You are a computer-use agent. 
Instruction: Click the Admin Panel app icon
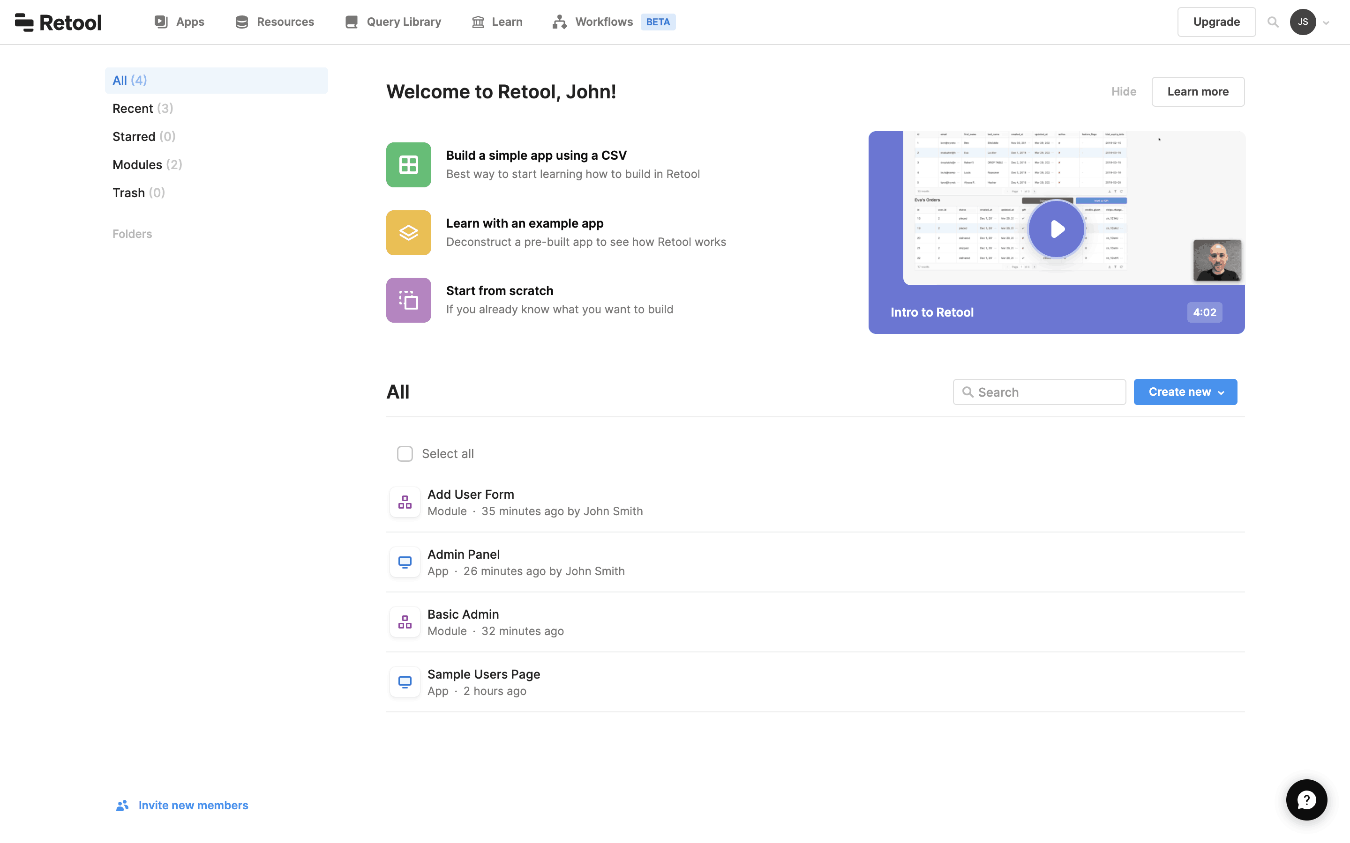point(405,562)
